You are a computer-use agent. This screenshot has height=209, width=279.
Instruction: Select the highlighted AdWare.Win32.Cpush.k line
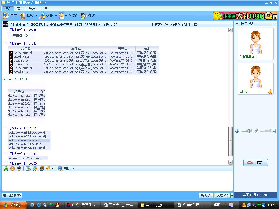(29, 140)
